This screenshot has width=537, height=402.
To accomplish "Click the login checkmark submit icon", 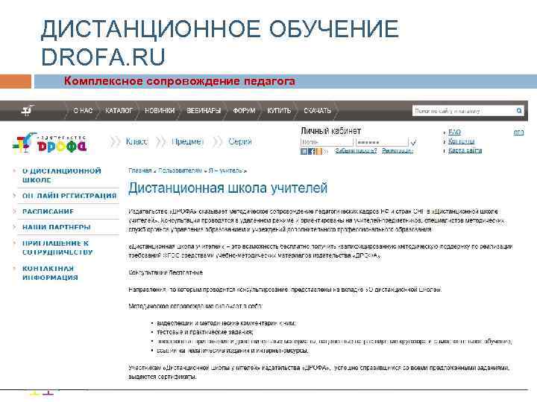I will tap(413, 142).
